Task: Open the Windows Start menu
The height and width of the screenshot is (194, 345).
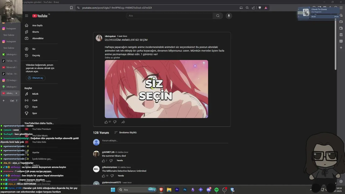Action: pos(113,190)
